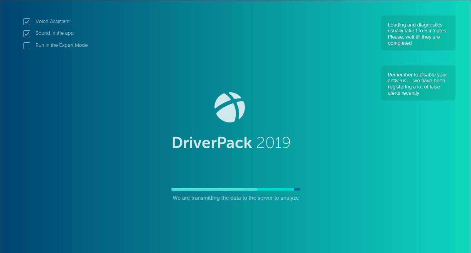Click the DriverPack globe logo
Screen dimensions: 471x253
(230, 107)
